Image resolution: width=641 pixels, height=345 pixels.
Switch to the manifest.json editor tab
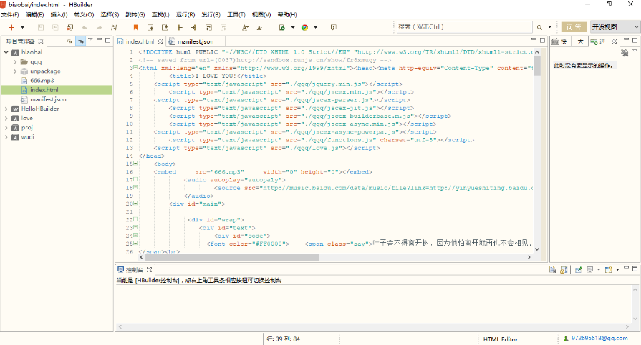195,41
